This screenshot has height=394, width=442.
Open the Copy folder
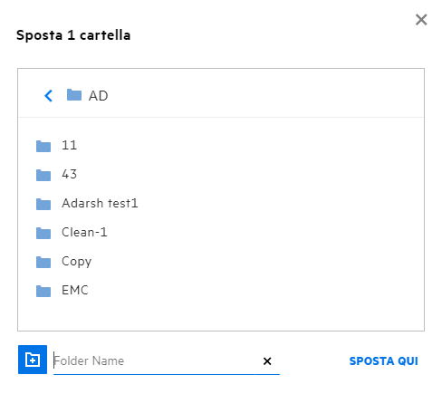[76, 262]
